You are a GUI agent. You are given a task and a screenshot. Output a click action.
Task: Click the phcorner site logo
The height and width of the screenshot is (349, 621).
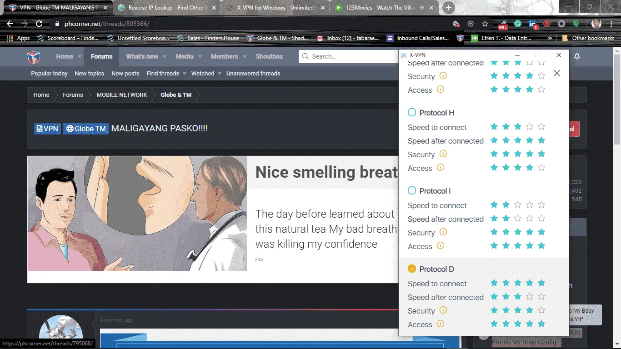[x=34, y=57]
